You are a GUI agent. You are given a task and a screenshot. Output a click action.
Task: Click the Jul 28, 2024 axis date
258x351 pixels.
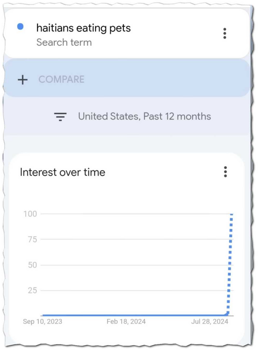(209, 322)
